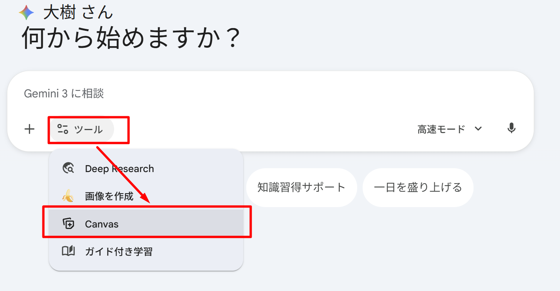Click the Gemini sparkle logo
560x291 pixels.
click(26, 13)
